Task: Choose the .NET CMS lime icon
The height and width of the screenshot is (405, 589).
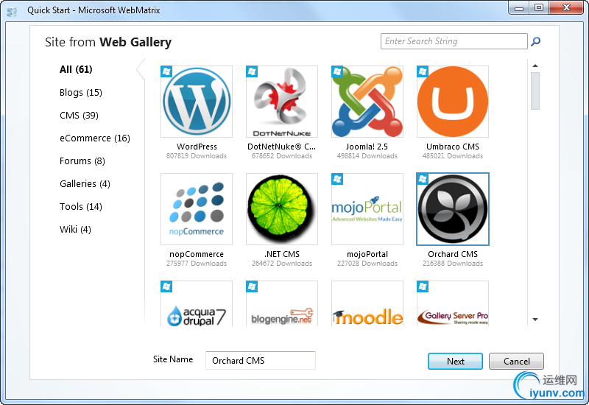Action: (x=282, y=209)
